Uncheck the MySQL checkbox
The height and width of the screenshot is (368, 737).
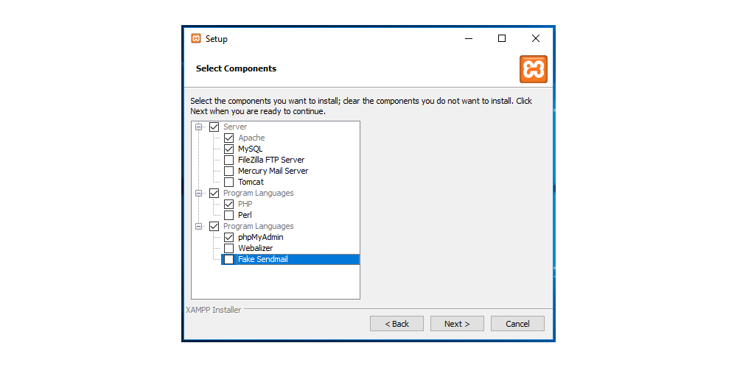click(229, 149)
